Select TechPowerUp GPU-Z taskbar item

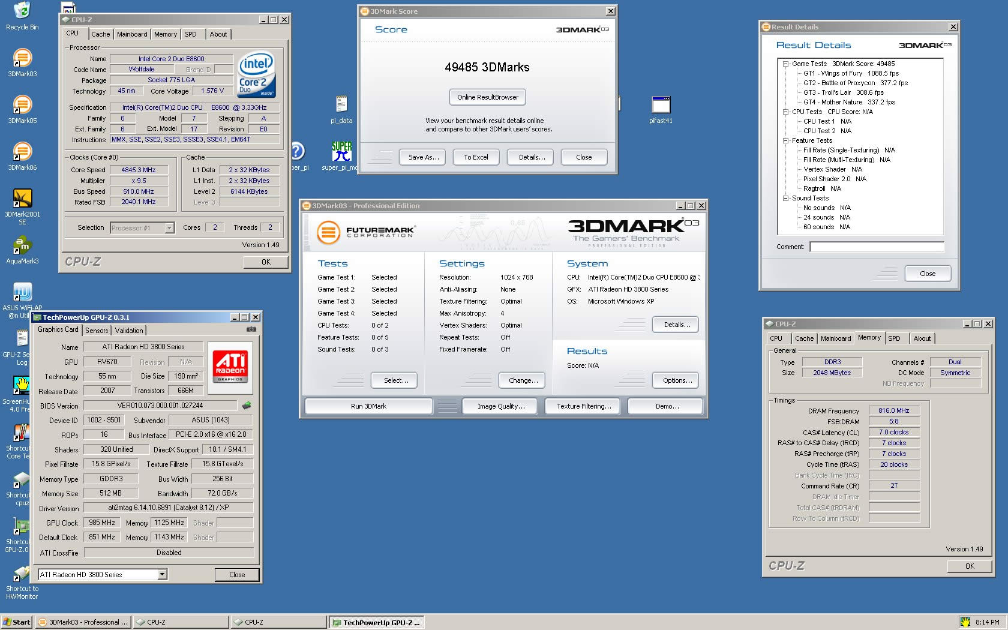pos(377,623)
